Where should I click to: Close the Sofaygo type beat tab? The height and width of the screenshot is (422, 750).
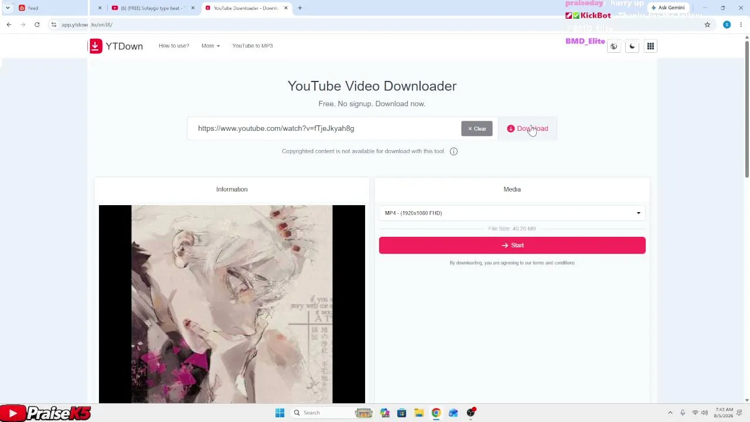point(193,8)
